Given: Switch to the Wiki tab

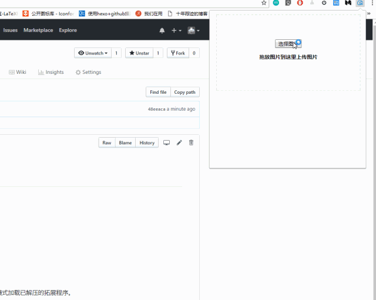Looking at the screenshot, I should (17, 72).
